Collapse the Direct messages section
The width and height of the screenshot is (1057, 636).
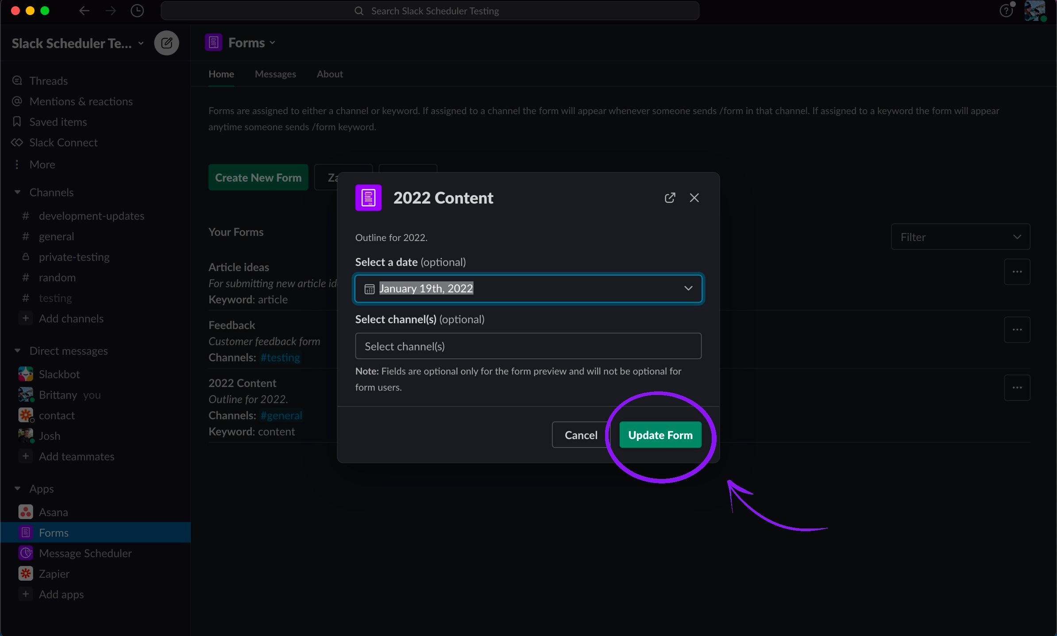pyautogui.click(x=18, y=351)
